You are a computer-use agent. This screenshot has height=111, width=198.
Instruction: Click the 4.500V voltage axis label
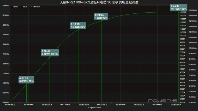click(6, 15)
